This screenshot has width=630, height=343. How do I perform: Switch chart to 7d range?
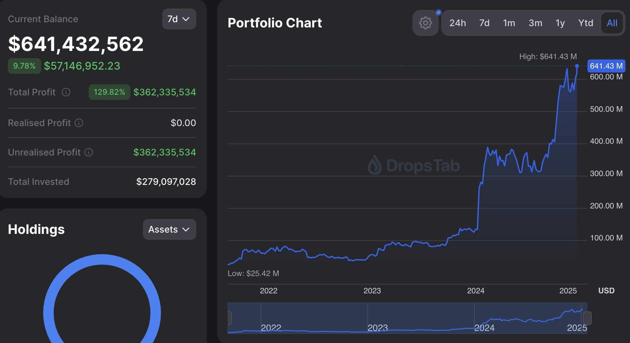[x=484, y=23]
